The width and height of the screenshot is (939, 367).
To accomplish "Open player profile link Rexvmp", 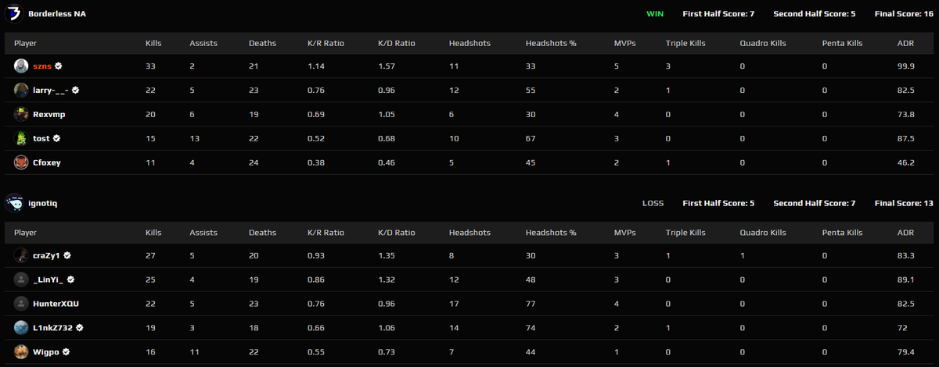I will [x=48, y=115].
